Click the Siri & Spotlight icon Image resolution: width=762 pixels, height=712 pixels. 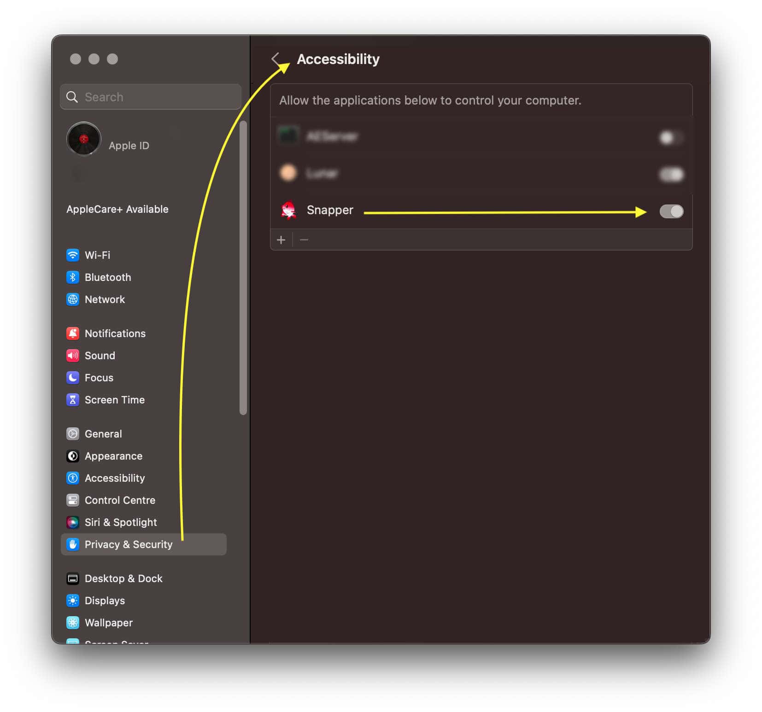pos(72,522)
